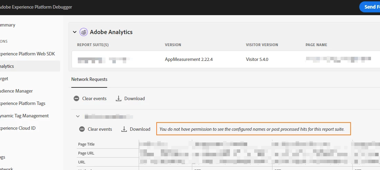Open Audience Manager sidebar item

click(x=16, y=91)
